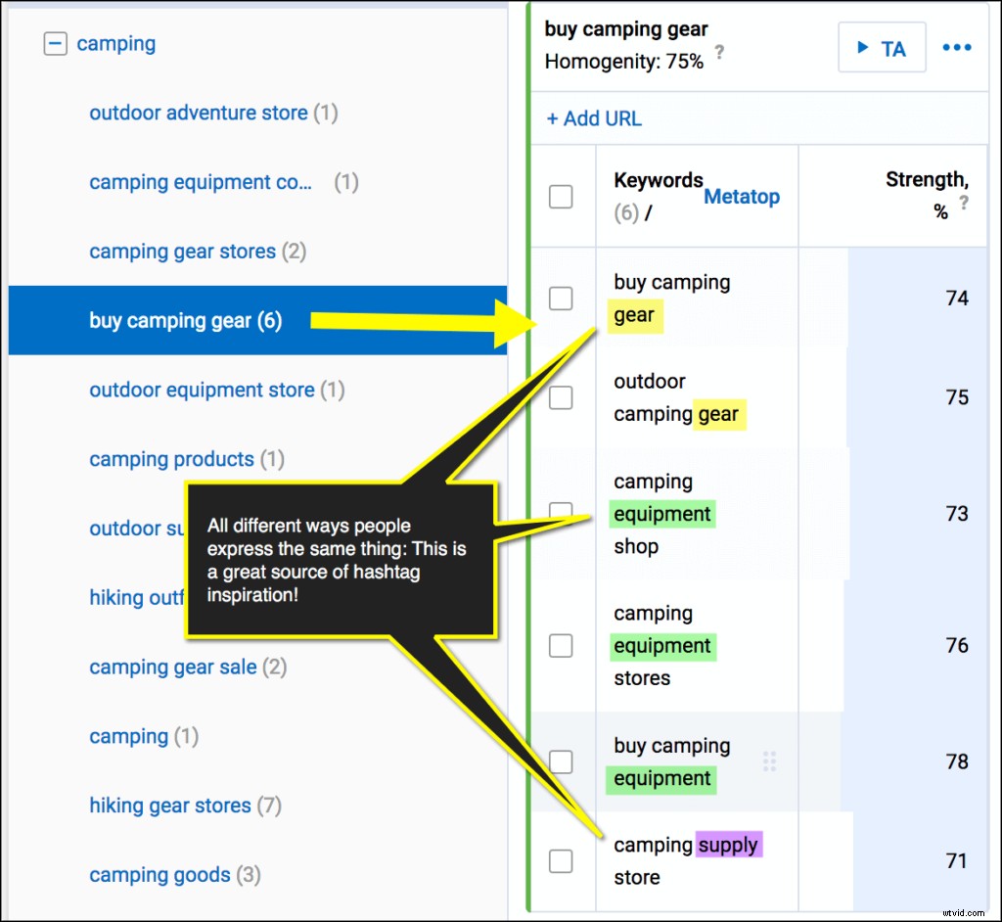Open the camping gear stores group

183,252
